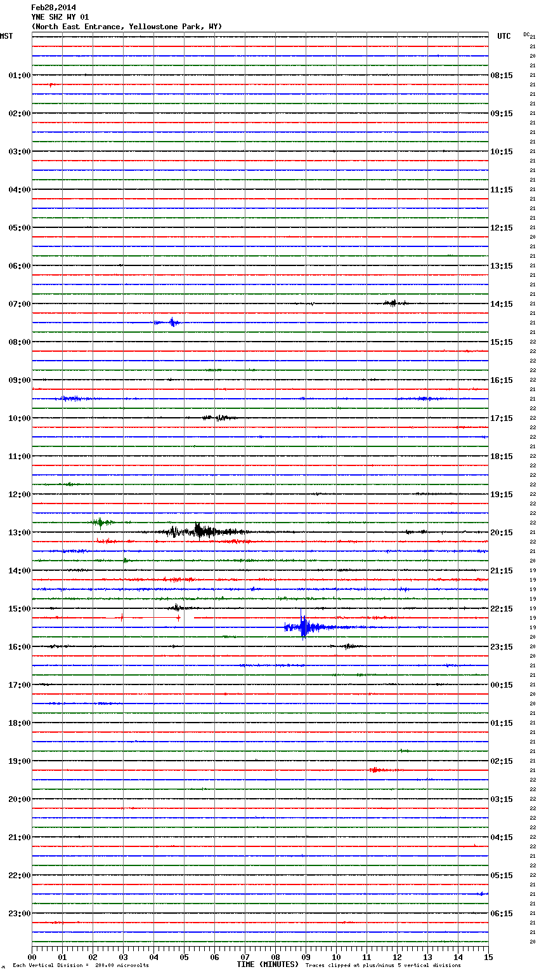Select the "08:00" MST row label
This screenshot has width=539, height=974.
(x=20, y=342)
